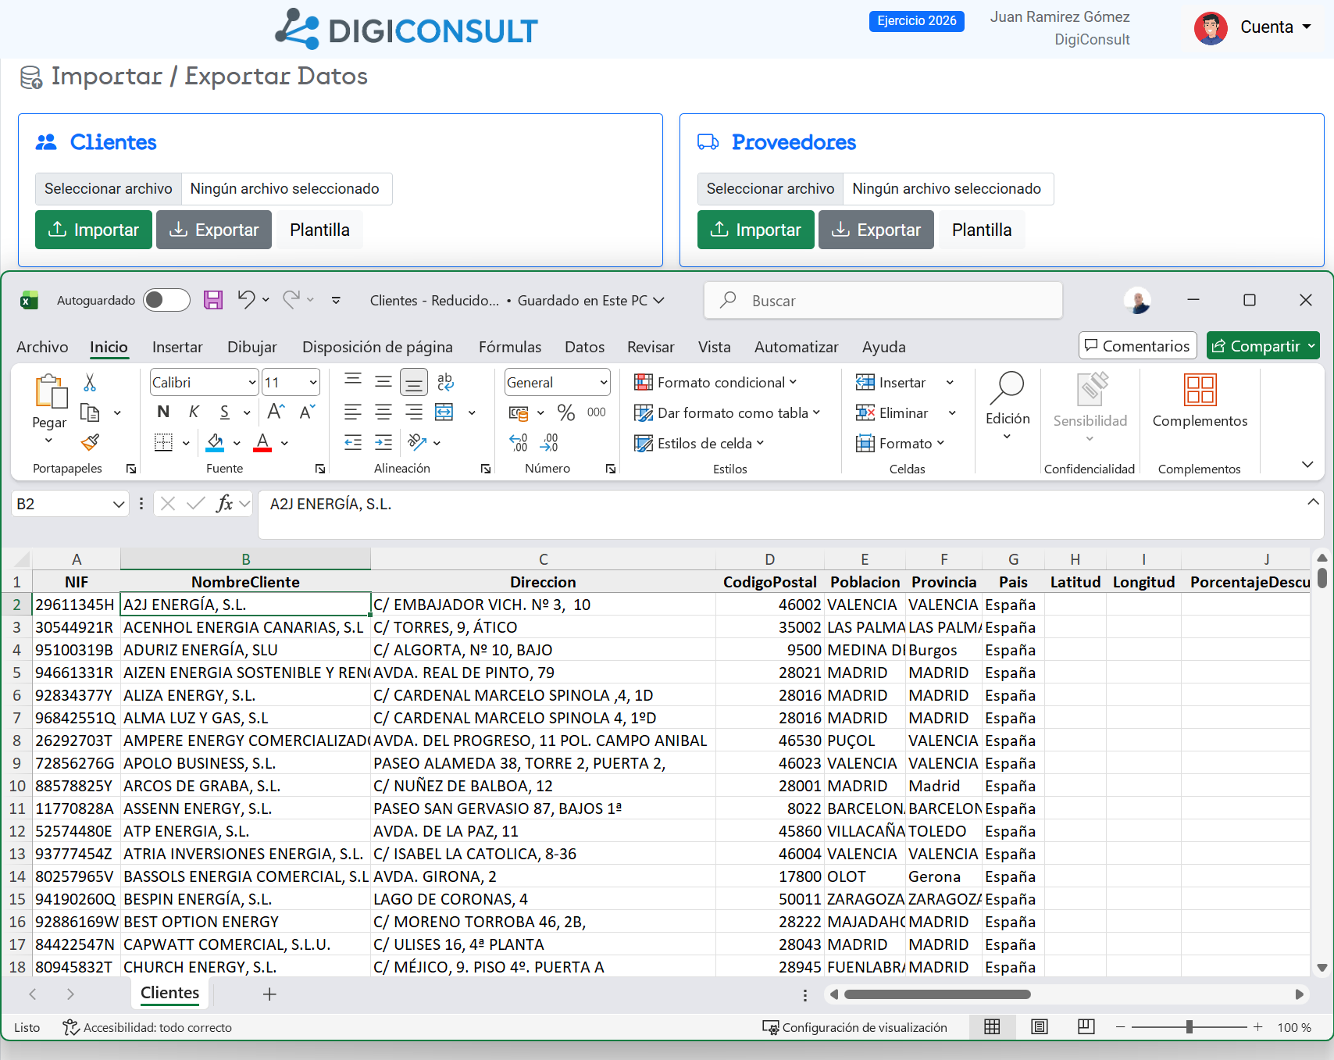This screenshot has height=1060, width=1334.
Task: Click the accounting number format icon
Action: click(x=519, y=412)
